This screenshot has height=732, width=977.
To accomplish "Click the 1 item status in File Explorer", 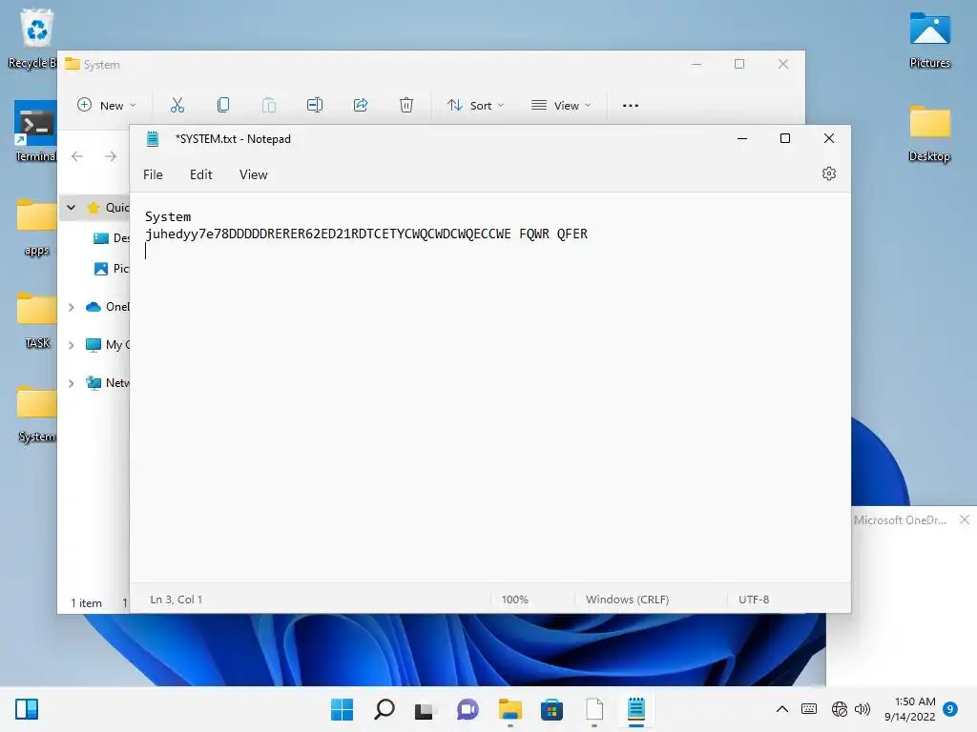I will 86,603.
